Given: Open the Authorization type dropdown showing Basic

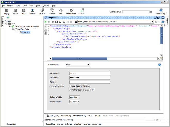Looking at the screenshot, I should click(78, 65).
